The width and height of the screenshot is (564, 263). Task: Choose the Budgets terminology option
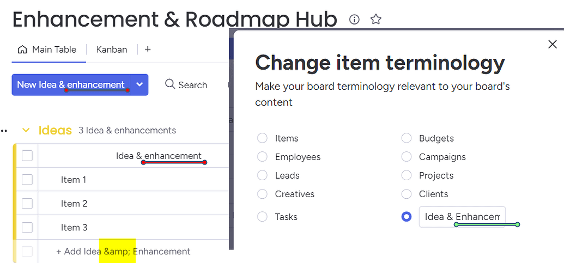coord(406,138)
